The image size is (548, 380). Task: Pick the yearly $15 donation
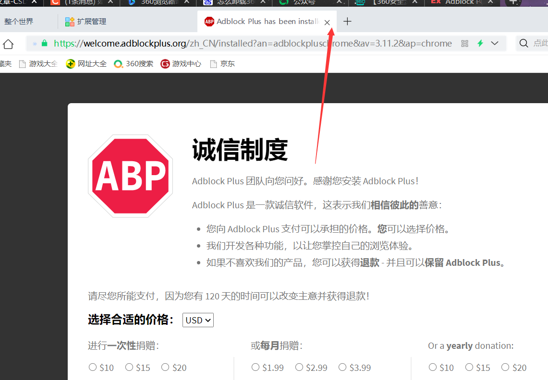point(469,367)
